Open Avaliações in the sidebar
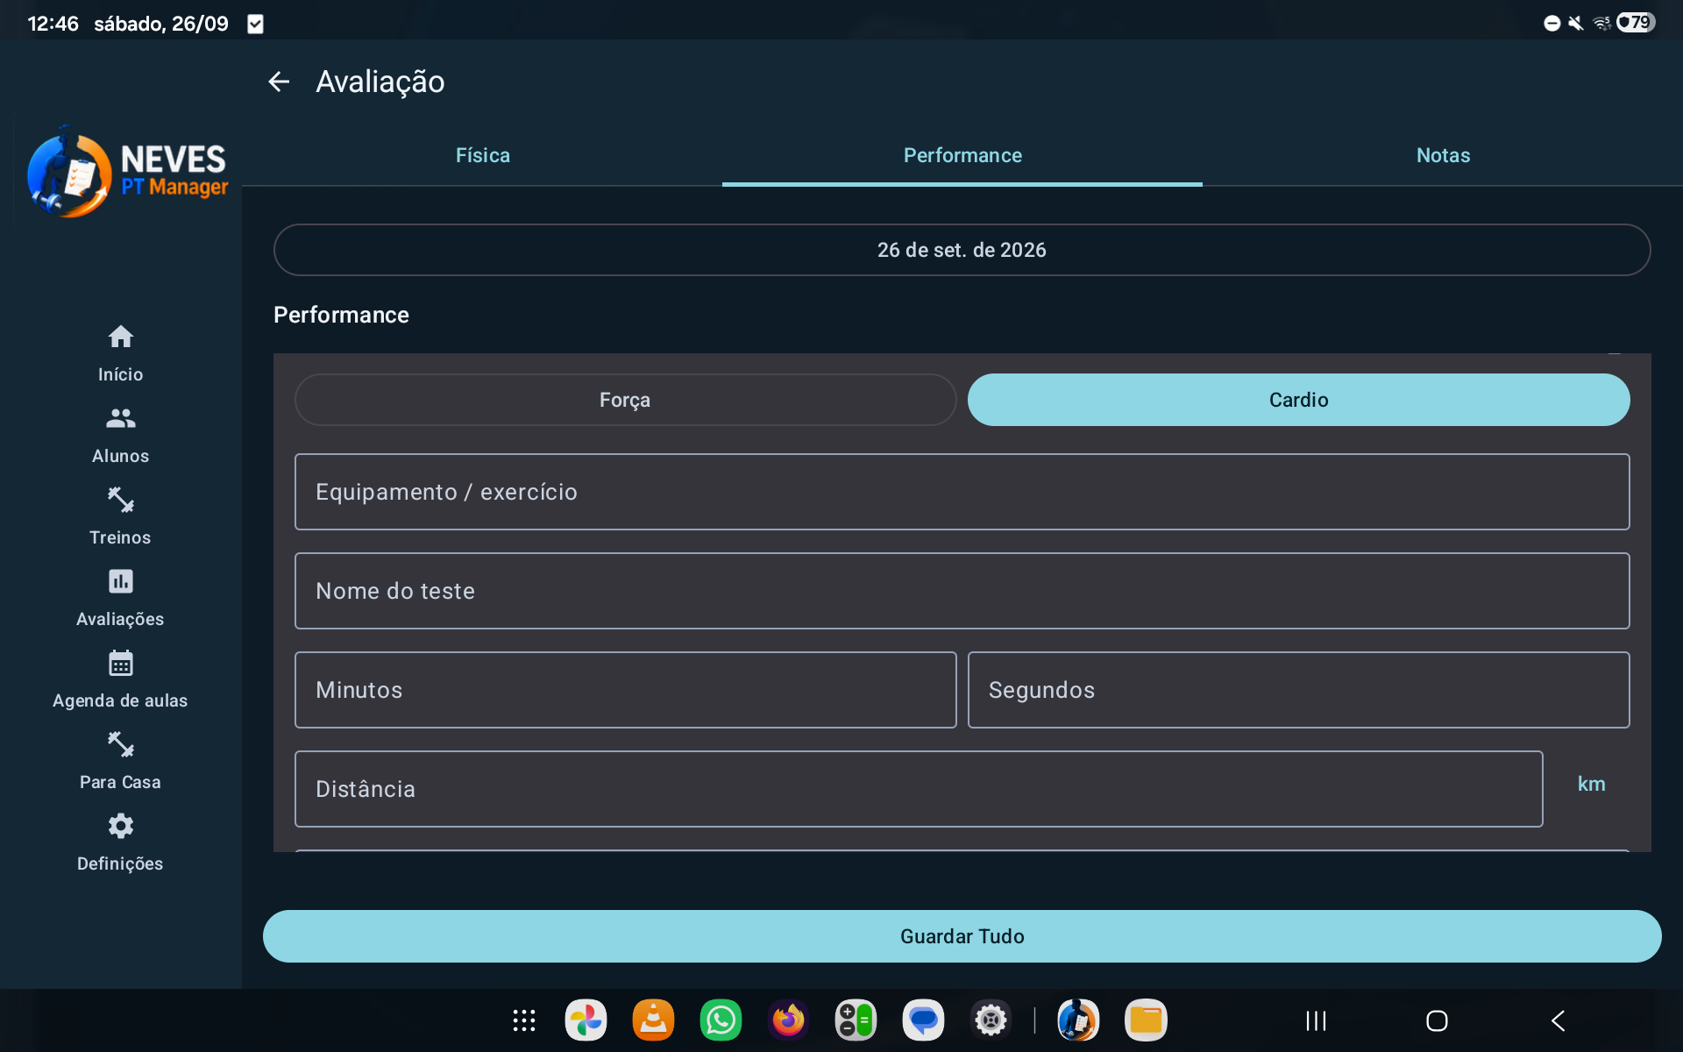 click(120, 598)
